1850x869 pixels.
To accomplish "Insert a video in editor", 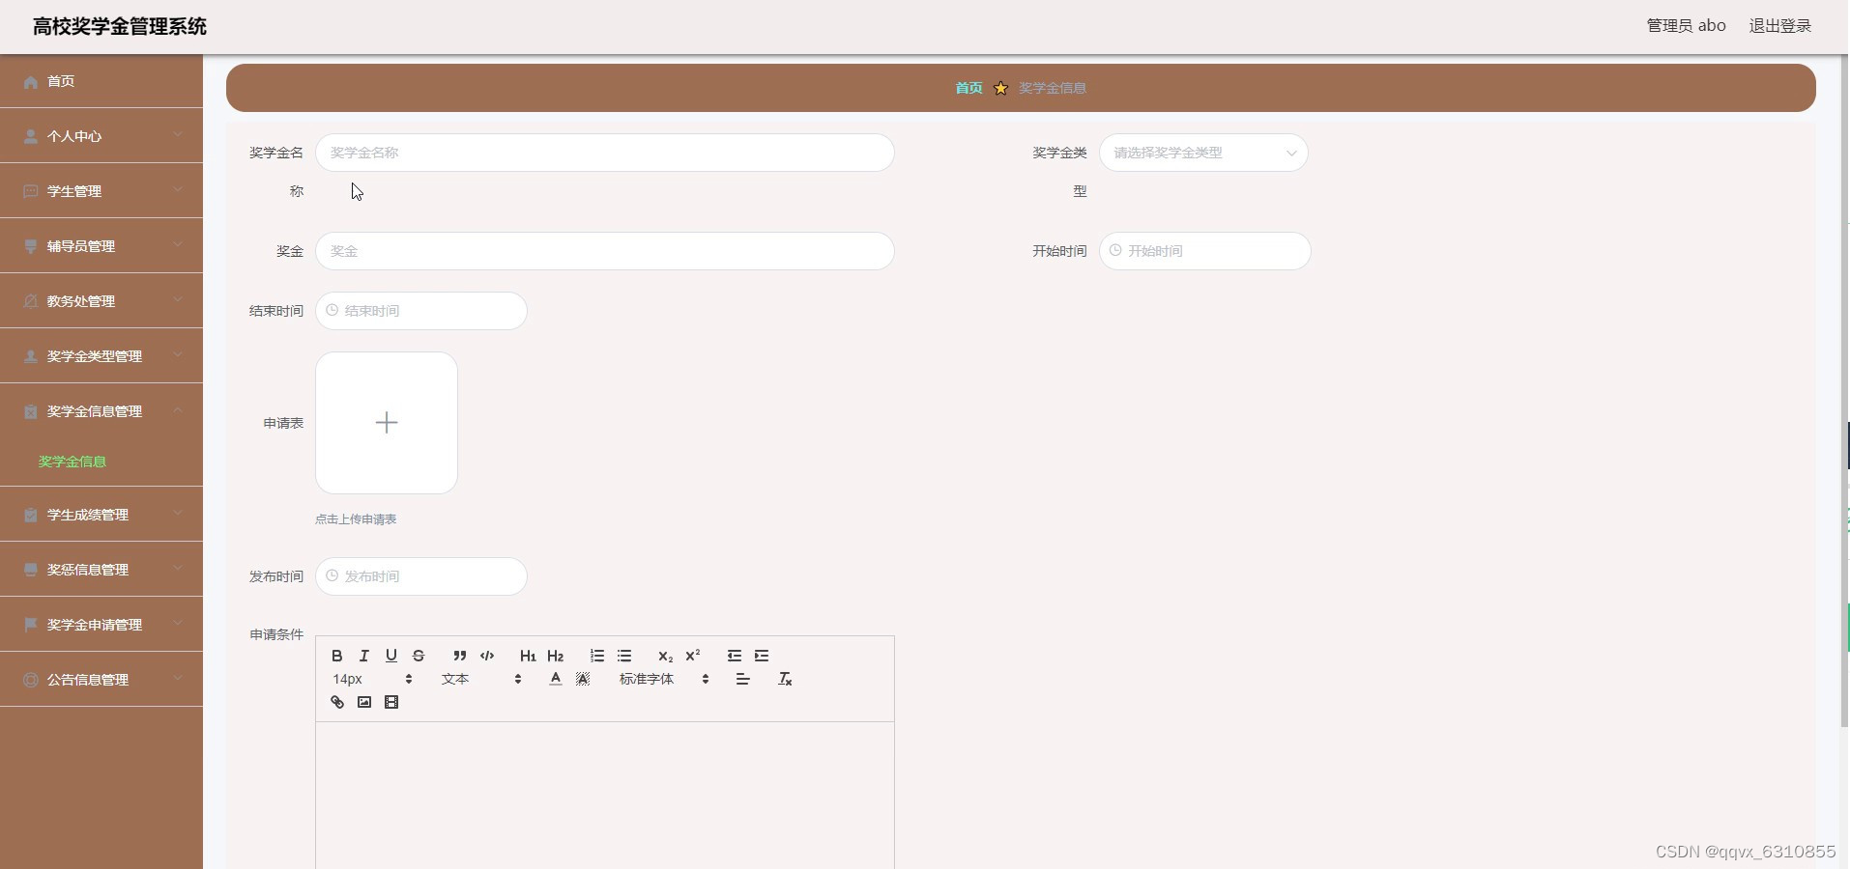I will 391,702.
